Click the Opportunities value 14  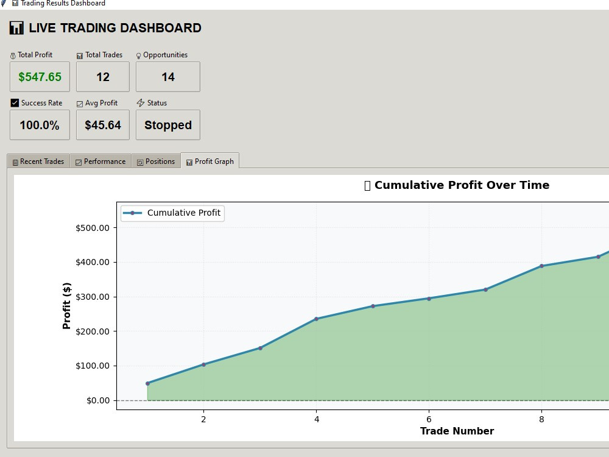click(168, 77)
